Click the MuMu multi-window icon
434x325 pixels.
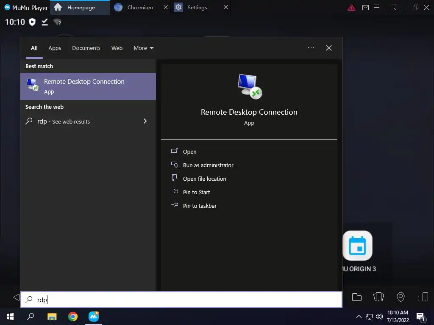pos(423,297)
